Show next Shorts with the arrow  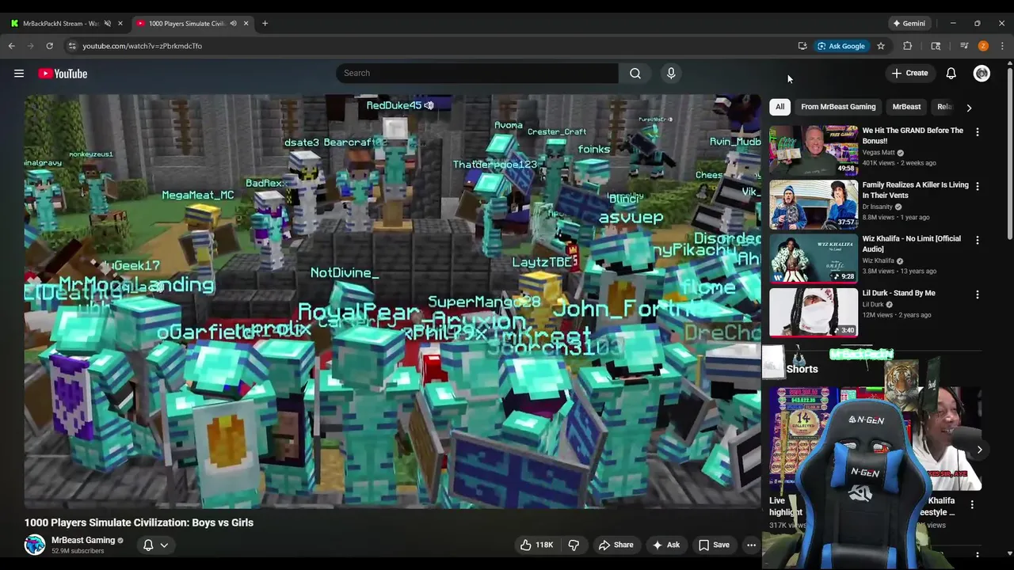[x=979, y=450]
